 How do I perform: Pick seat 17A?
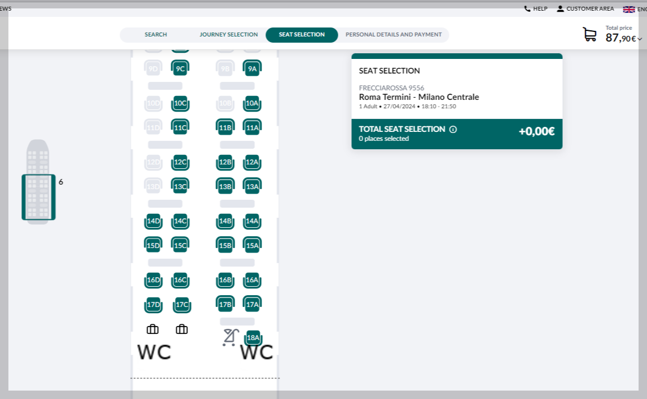pyautogui.click(x=252, y=304)
